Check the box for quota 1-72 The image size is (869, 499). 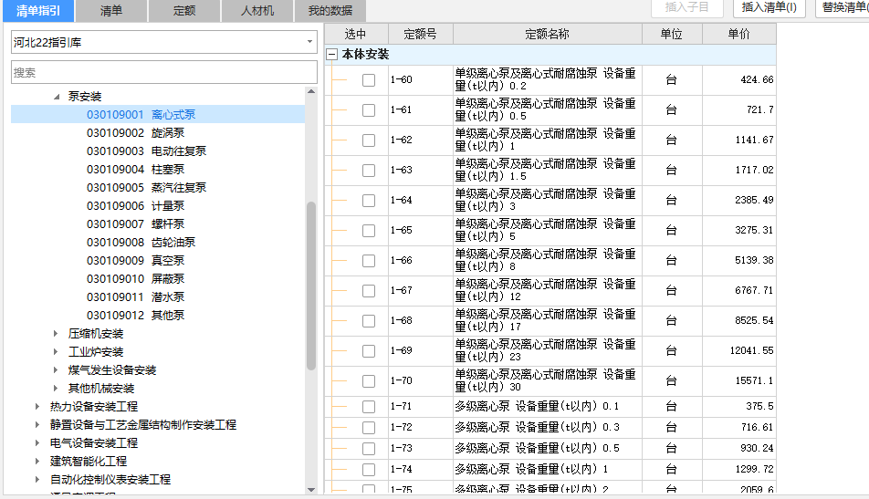click(x=369, y=428)
